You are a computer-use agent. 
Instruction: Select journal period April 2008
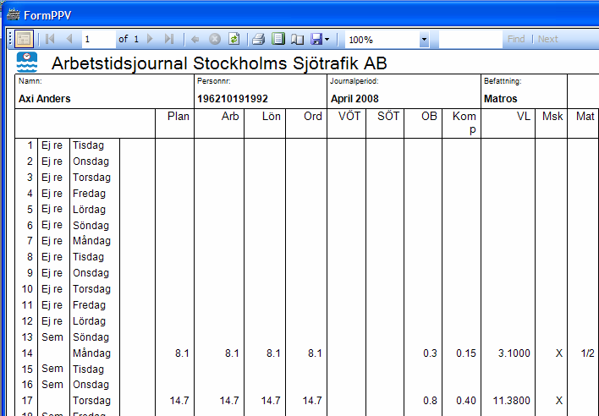coord(354,99)
